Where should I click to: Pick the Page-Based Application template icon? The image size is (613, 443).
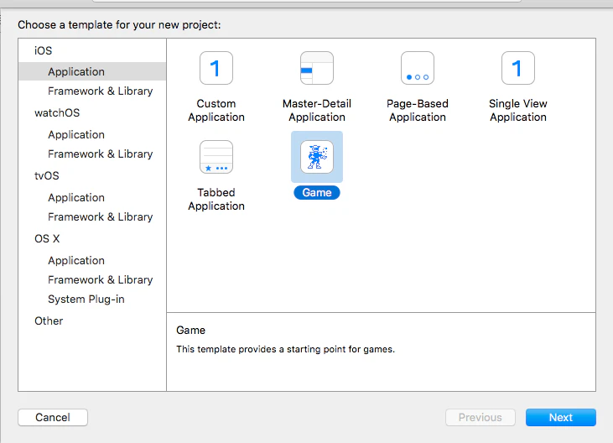coord(418,68)
